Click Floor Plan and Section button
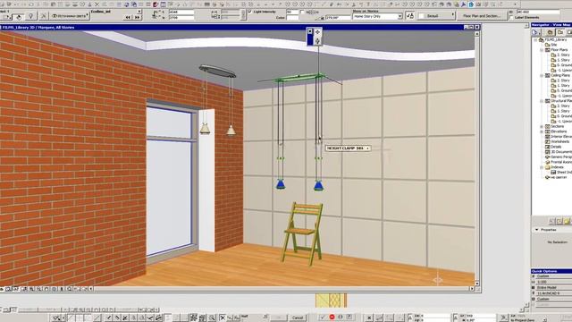Viewport: 572px width, 322px height. click(482, 16)
